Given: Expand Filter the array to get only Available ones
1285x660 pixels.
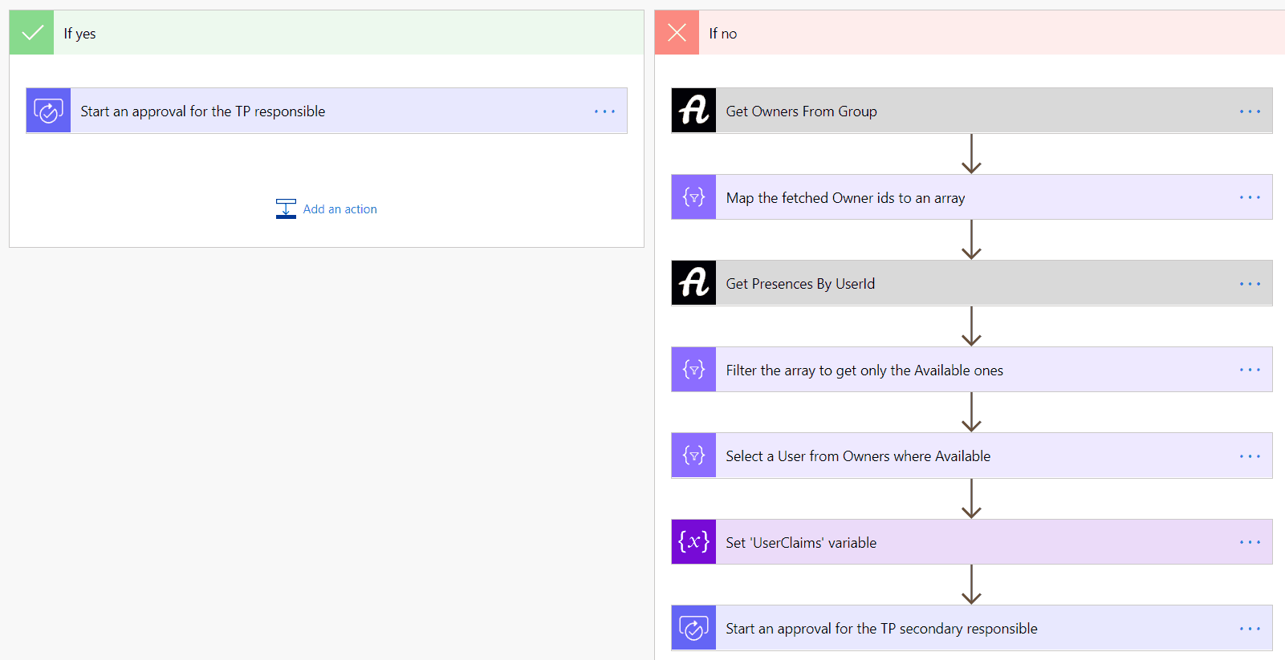Looking at the screenshot, I should tap(972, 370).
